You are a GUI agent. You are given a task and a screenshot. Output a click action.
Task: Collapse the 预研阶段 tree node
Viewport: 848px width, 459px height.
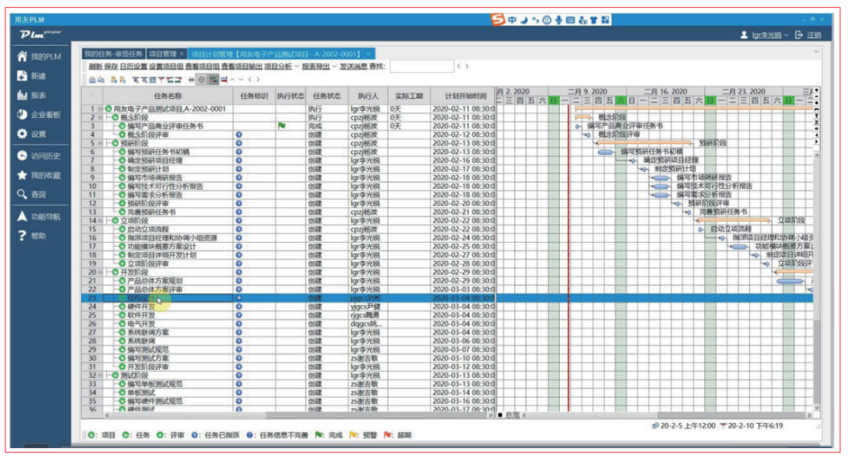pyautogui.click(x=101, y=143)
